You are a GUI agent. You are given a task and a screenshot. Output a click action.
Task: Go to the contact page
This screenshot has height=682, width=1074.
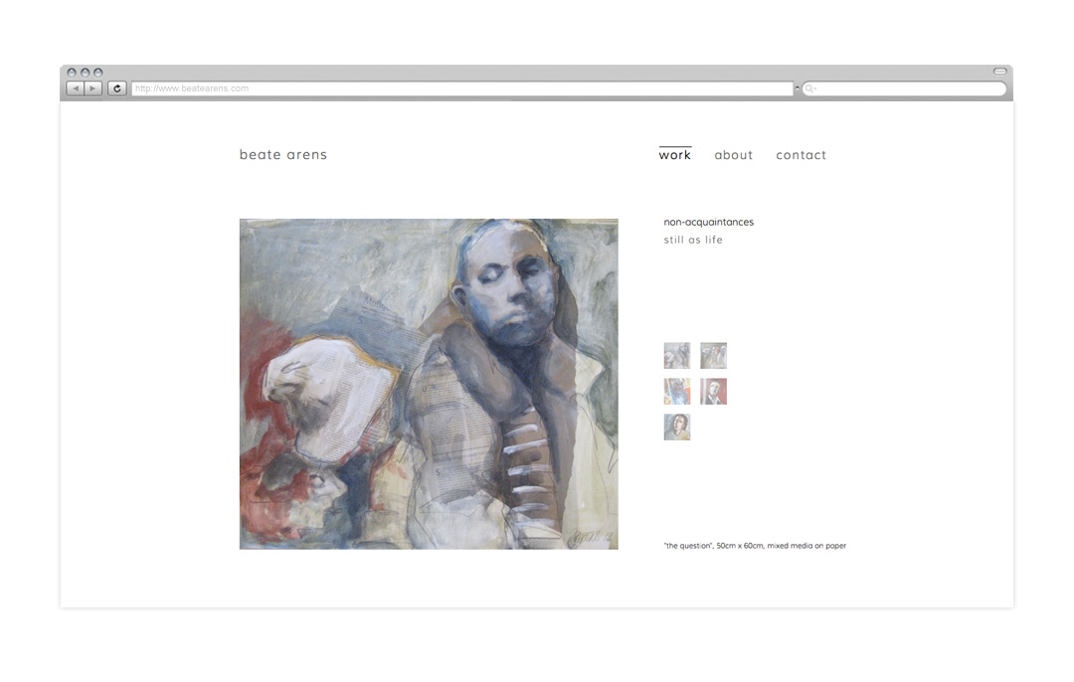coord(801,155)
